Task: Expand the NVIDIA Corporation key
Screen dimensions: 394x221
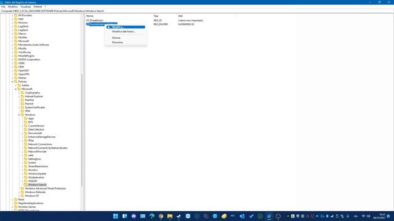Action: coord(12,60)
